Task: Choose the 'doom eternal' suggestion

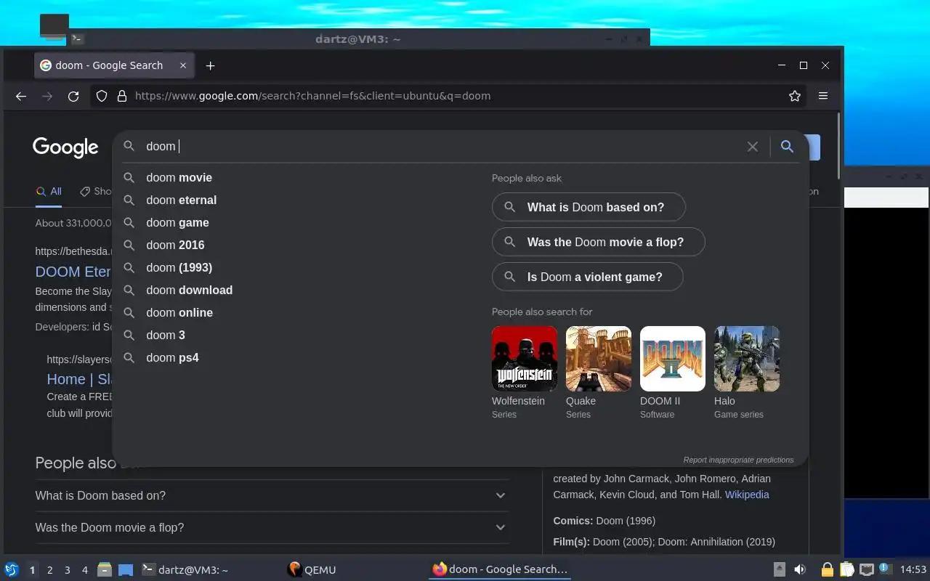Action: [x=181, y=200]
